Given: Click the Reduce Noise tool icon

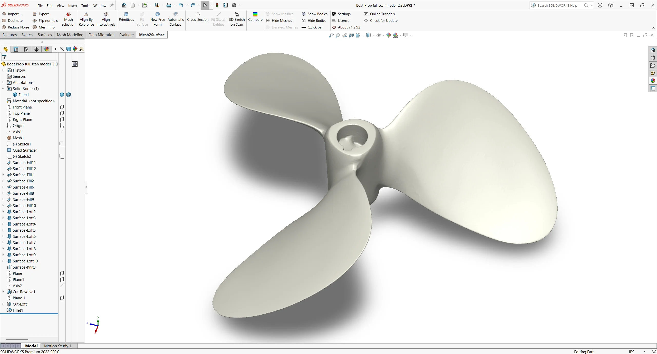Looking at the screenshot, I should click(x=4, y=27).
